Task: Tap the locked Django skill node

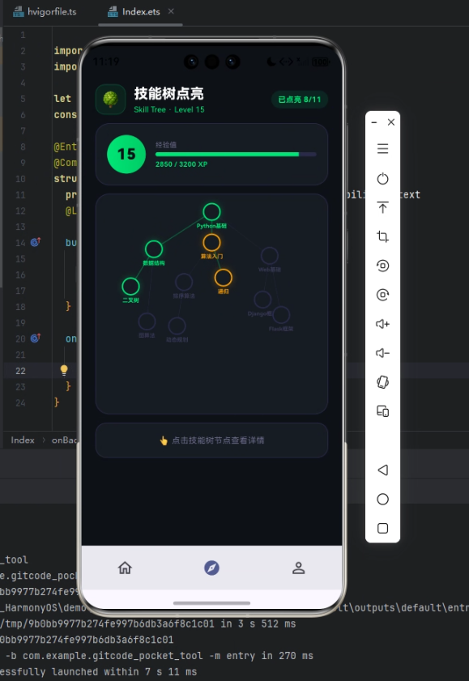Action: click(x=262, y=300)
